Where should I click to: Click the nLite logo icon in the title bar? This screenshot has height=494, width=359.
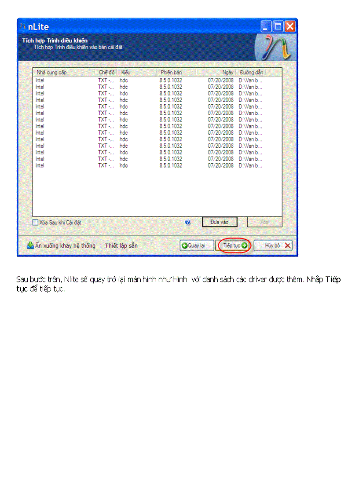(x=23, y=26)
